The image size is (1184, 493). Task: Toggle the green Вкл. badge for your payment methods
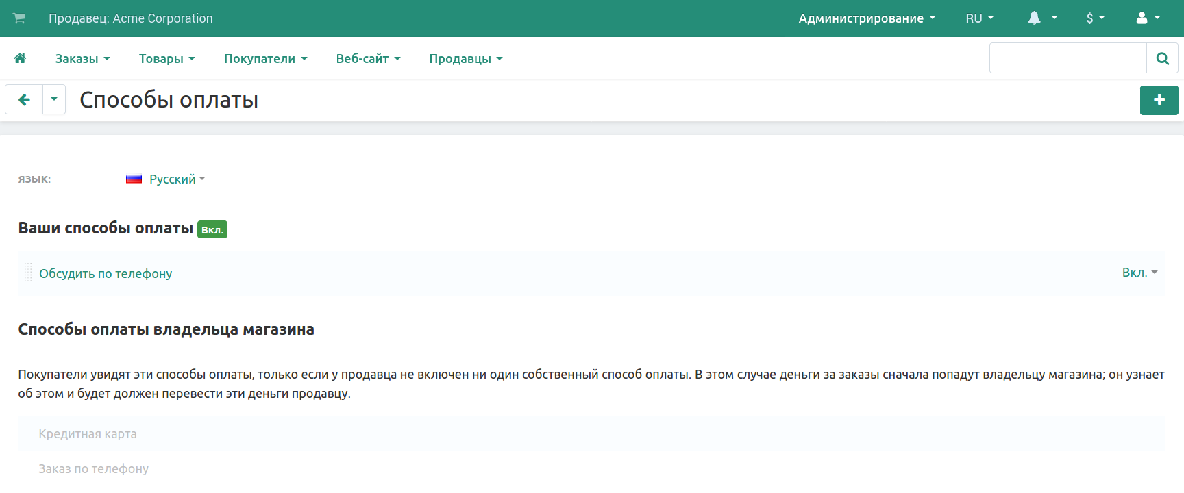(x=212, y=229)
